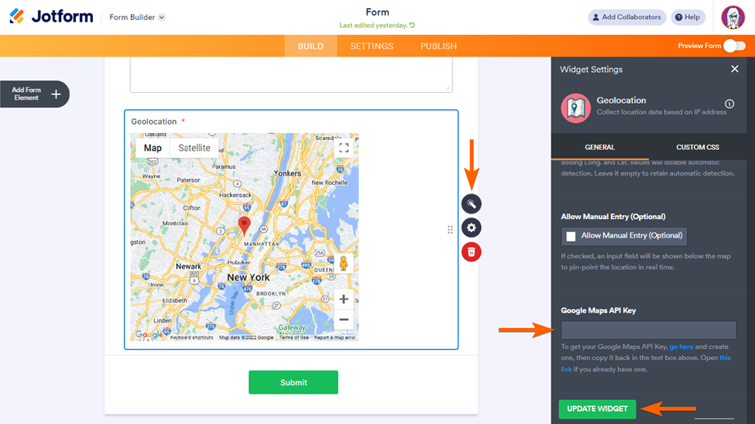Image resolution: width=755 pixels, height=424 pixels.
Task: Switch to the SETTINGS tab
Action: point(372,46)
